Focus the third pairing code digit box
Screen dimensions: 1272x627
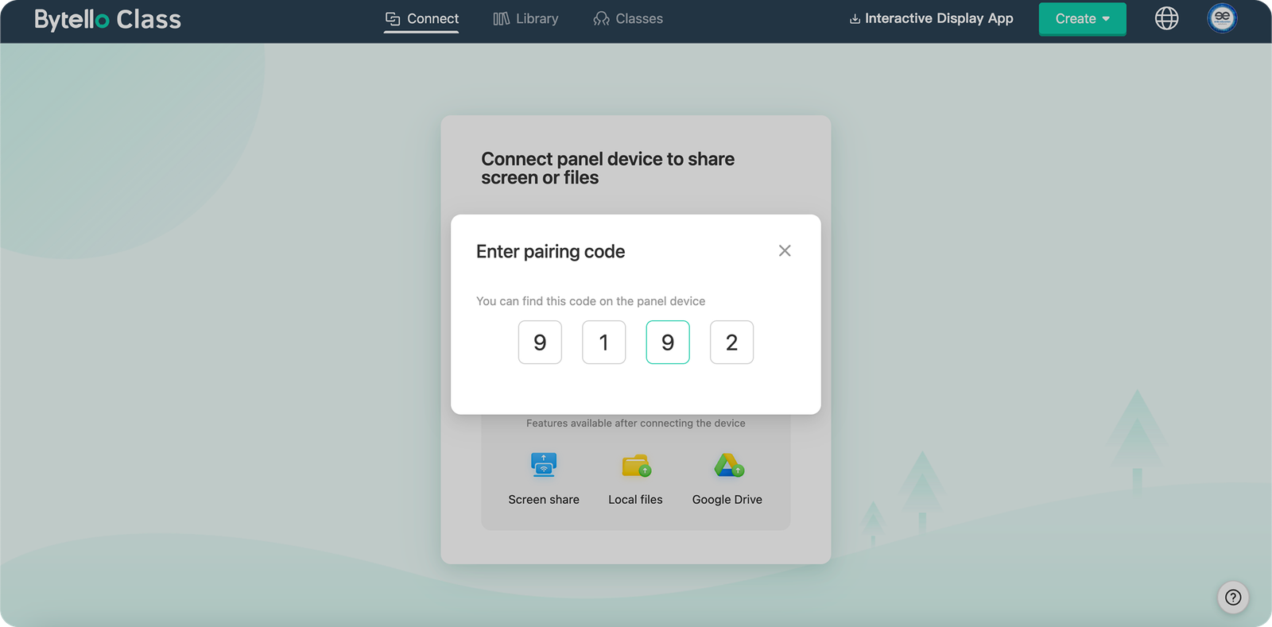coord(668,343)
